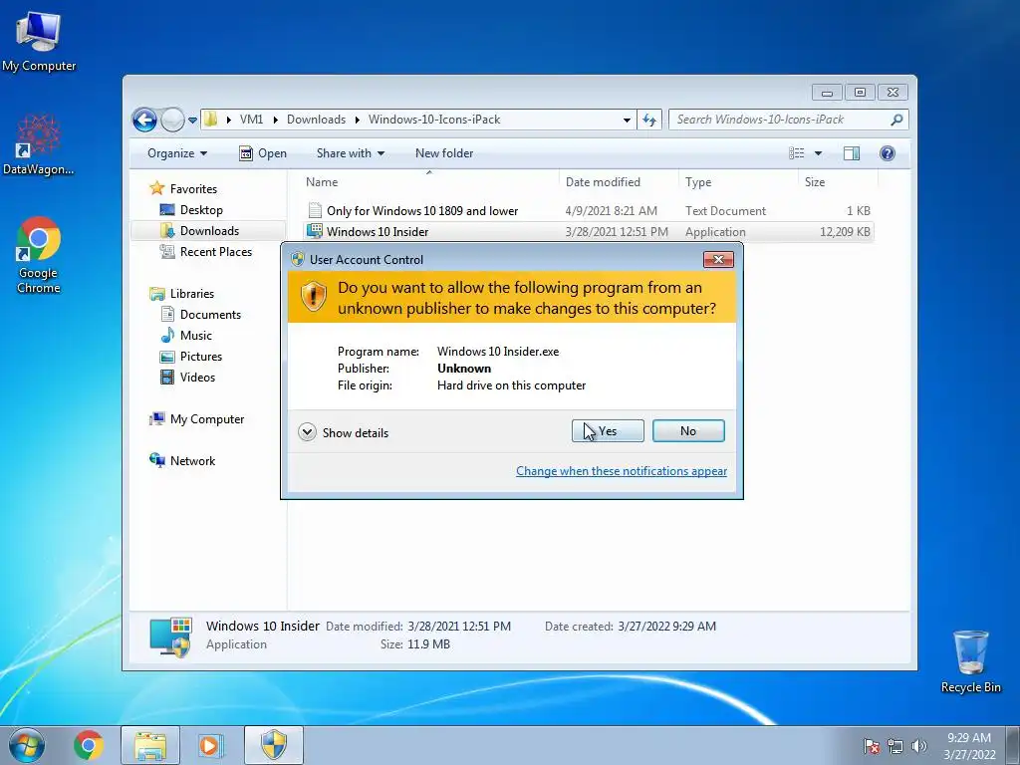The width and height of the screenshot is (1020, 765).
Task: Open the Recycle Bin desktop icon
Action: click(970, 661)
